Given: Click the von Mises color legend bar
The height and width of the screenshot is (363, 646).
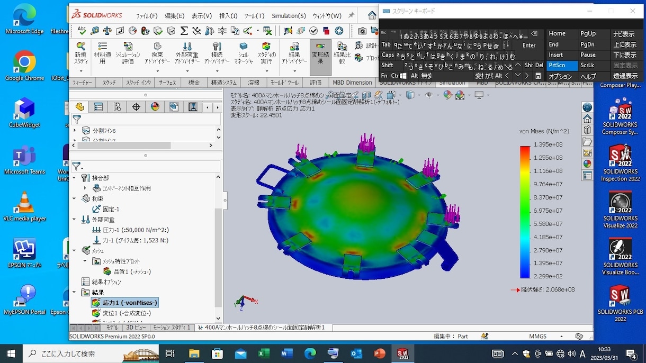Looking at the screenshot, I should 525,212.
